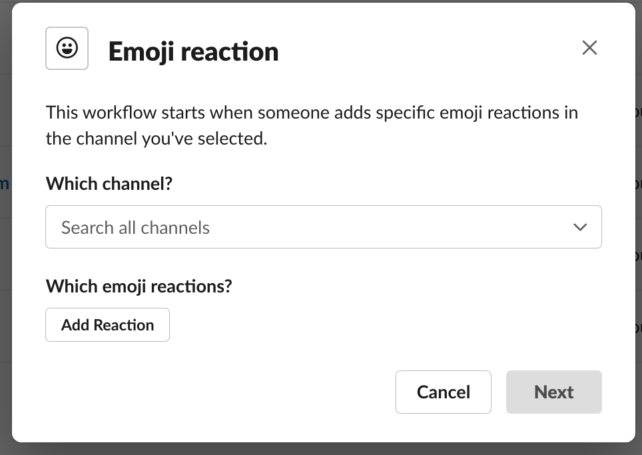Viewport: 642px width, 455px height.
Task: Choose an emoji via Add Reaction
Action: 107,325
